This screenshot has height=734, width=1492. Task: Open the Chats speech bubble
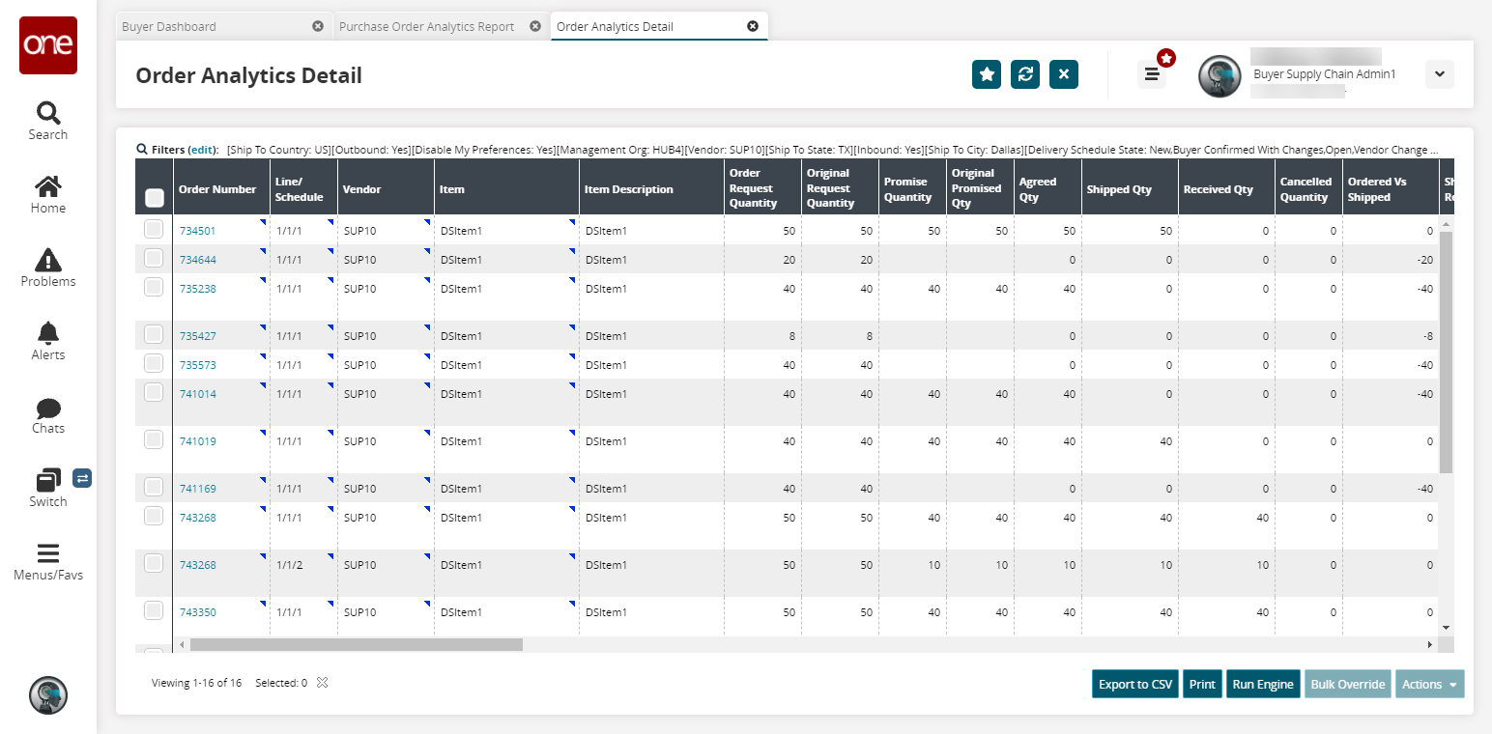[47, 408]
